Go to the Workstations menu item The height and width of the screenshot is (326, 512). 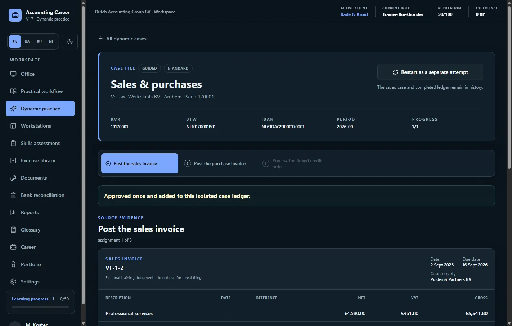40,126
